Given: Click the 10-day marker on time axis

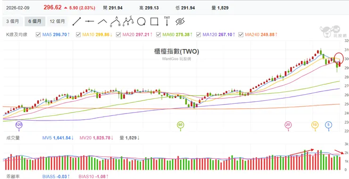Looking at the screenshot, I should (x=315, y=125).
